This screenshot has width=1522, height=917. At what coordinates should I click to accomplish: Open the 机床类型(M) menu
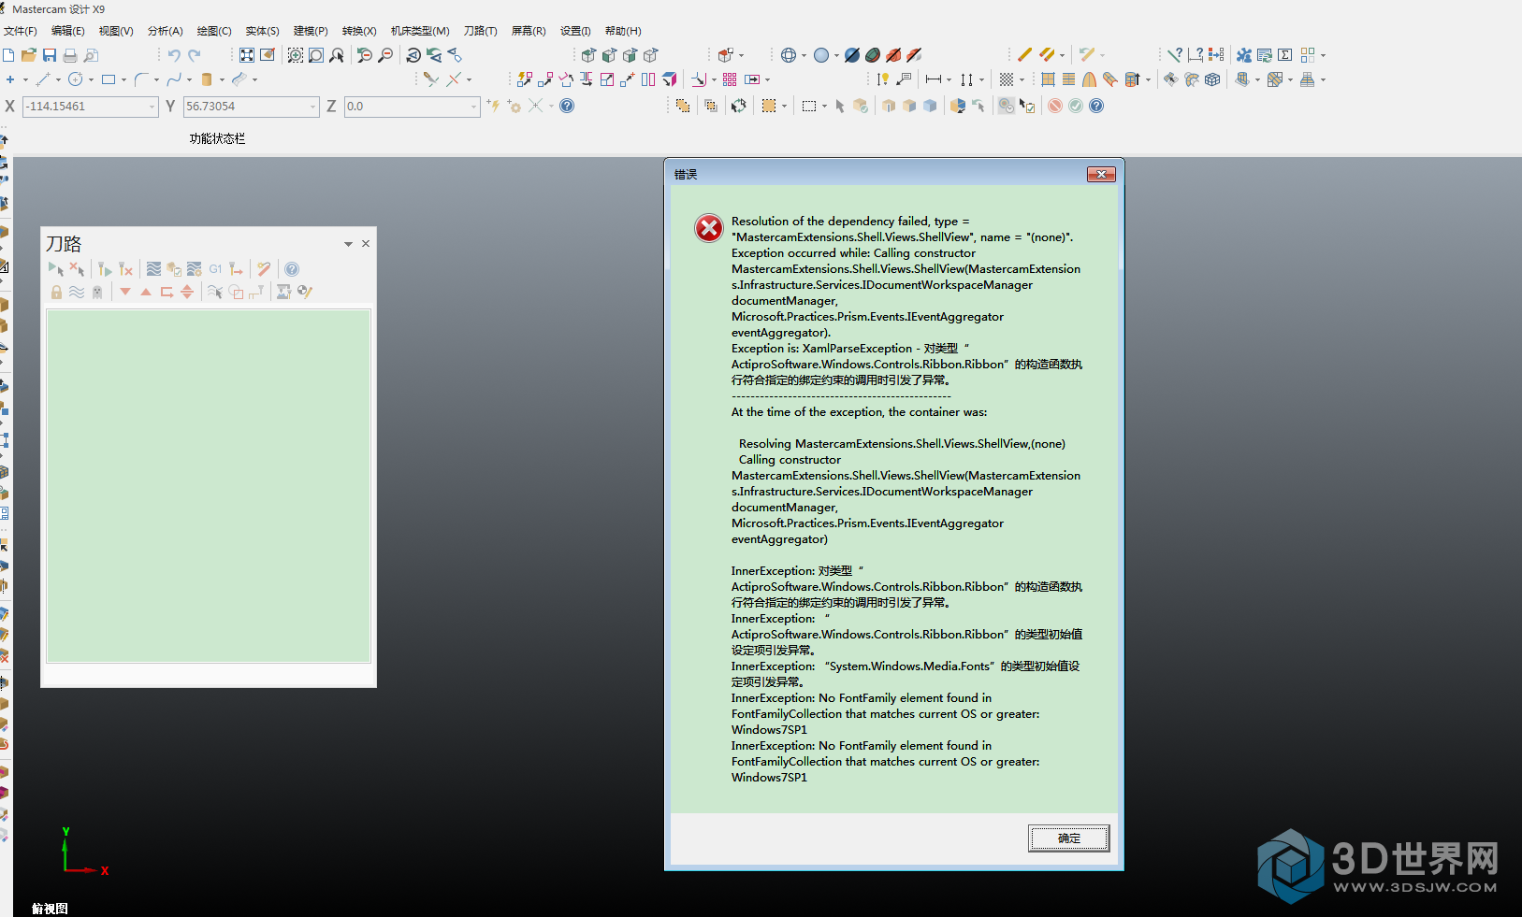420,31
